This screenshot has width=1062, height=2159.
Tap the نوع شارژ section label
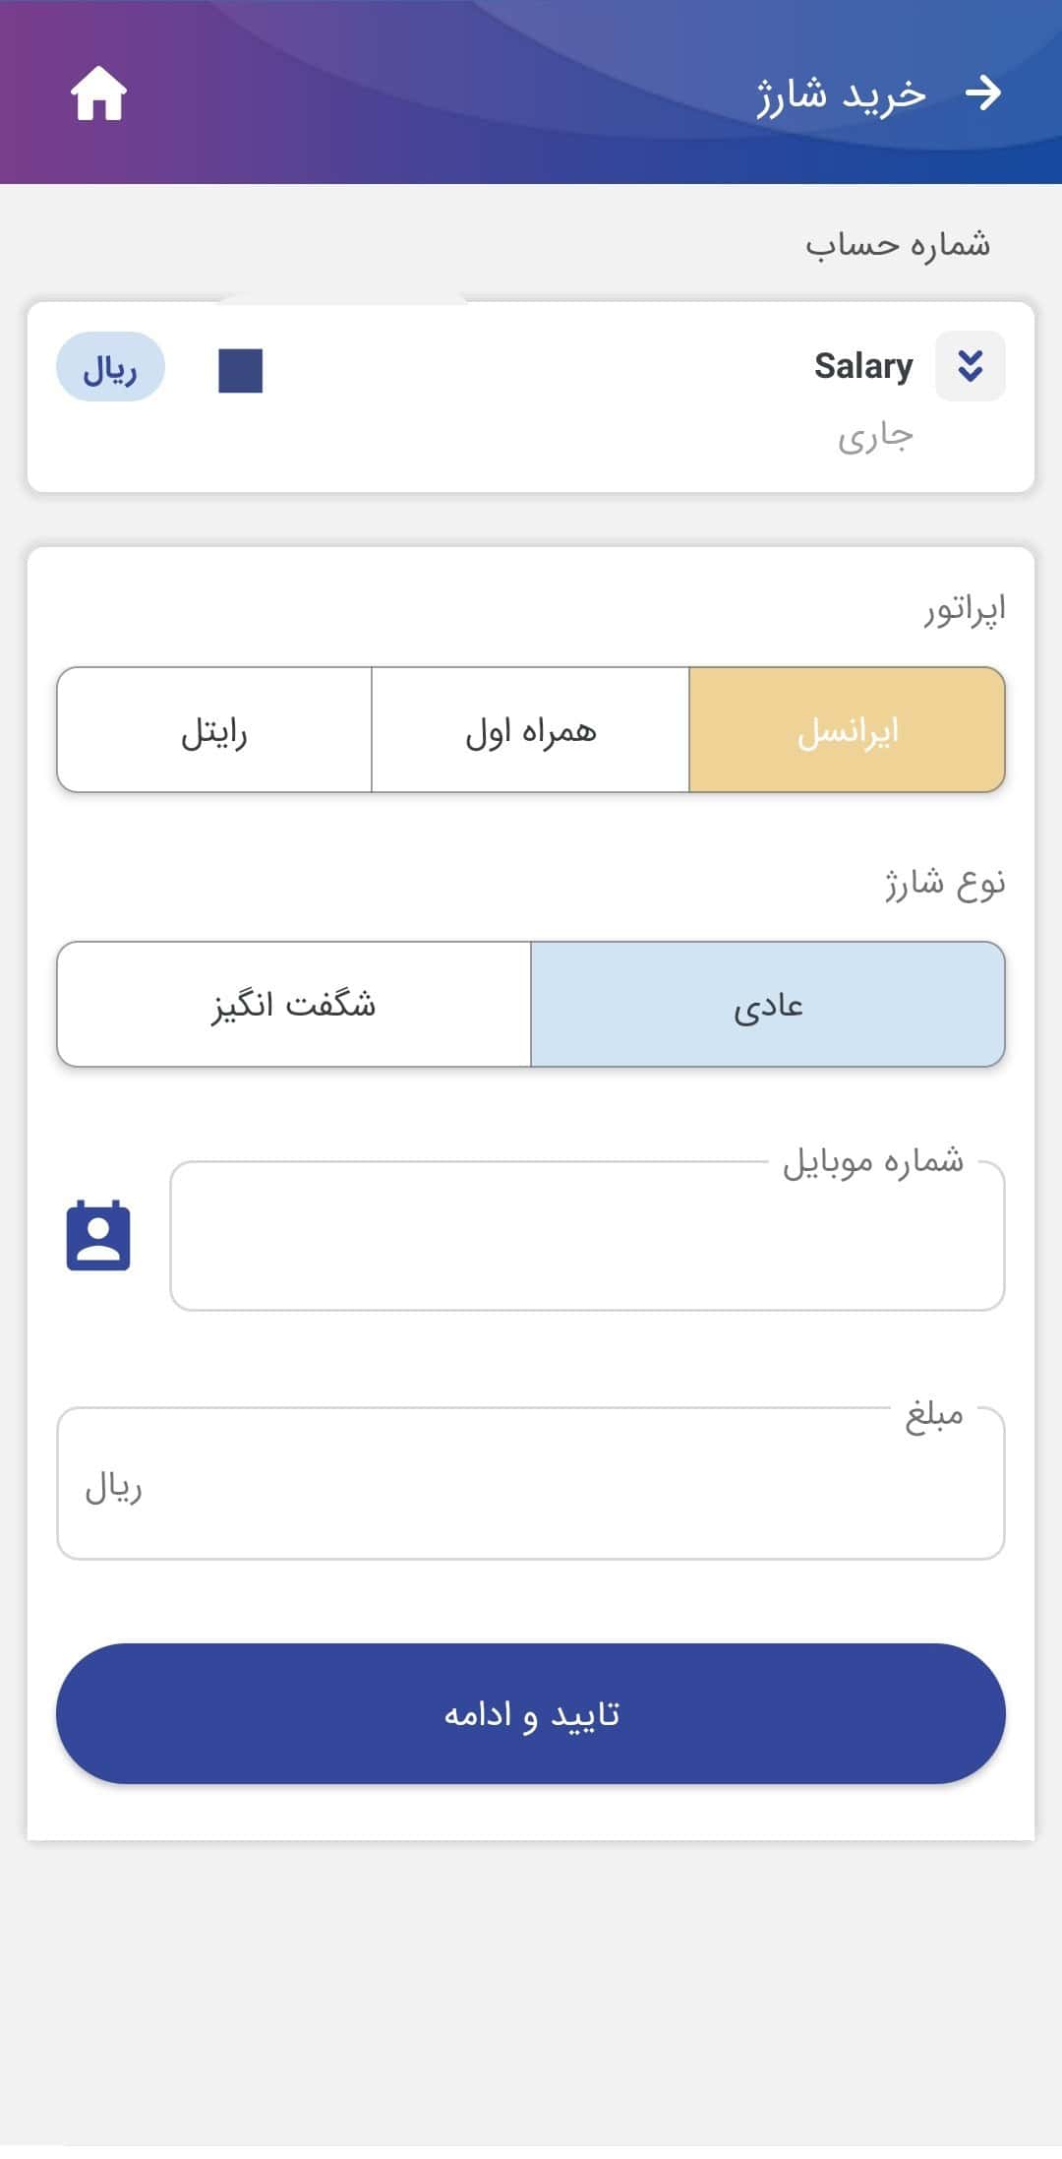pos(944,884)
